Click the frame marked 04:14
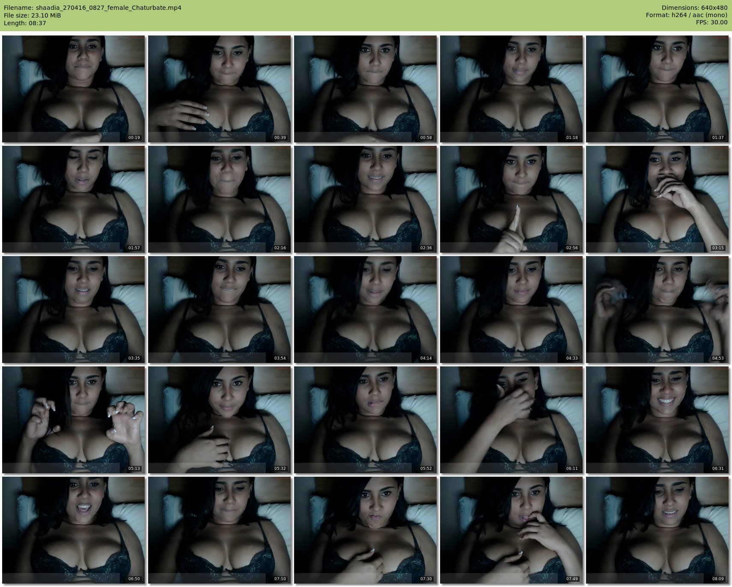The height and width of the screenshot is (587, 732). pos(365,310)
